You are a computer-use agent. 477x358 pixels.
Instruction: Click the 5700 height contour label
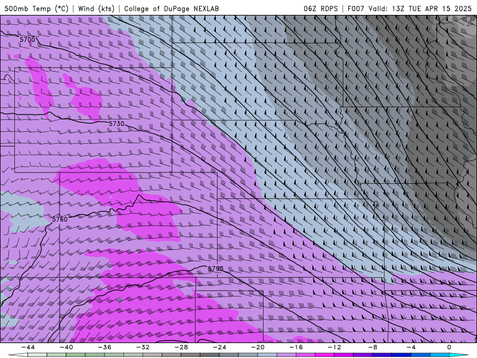[27, 39]
